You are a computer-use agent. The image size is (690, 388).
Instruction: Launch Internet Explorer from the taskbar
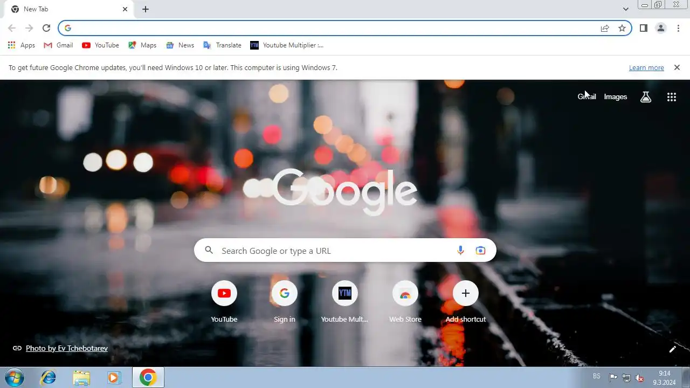pyautogui.click(x=49, y=377)
